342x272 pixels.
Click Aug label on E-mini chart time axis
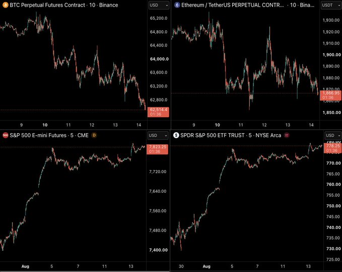(x=25, y=266)
